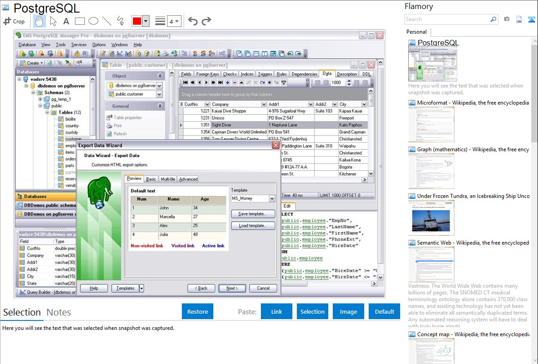Click the upload icon in Flamory header
538x364 pixels.
click(531, 19)
